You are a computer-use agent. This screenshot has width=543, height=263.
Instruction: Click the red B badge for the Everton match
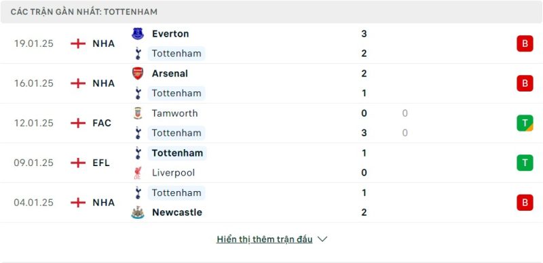525,43
